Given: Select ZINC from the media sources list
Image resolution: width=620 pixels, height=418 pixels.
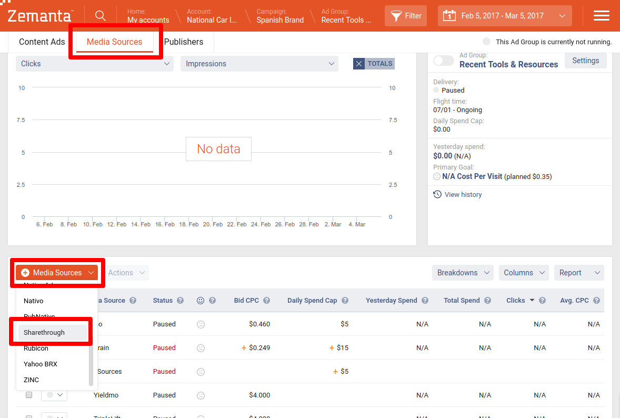Looking at the screenshot, I should coord(53,380).
